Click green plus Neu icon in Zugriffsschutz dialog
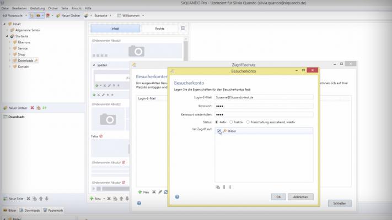 click(x=140, y=192)
